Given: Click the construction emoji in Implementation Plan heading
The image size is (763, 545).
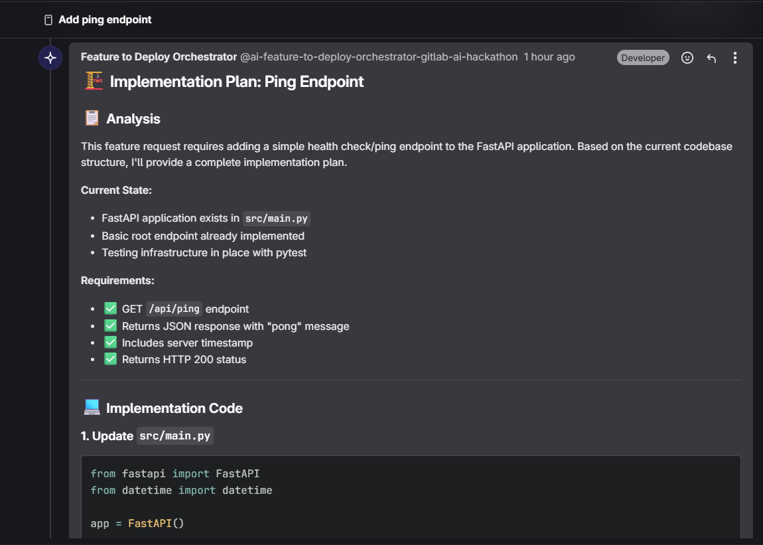Looking at the screenshot, I should click(x=94, y=82).
